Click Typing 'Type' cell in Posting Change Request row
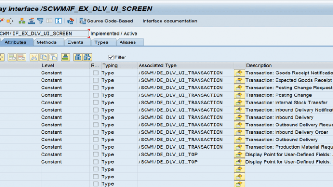Viewport: 333px width, 187px height. pos(120,88)
